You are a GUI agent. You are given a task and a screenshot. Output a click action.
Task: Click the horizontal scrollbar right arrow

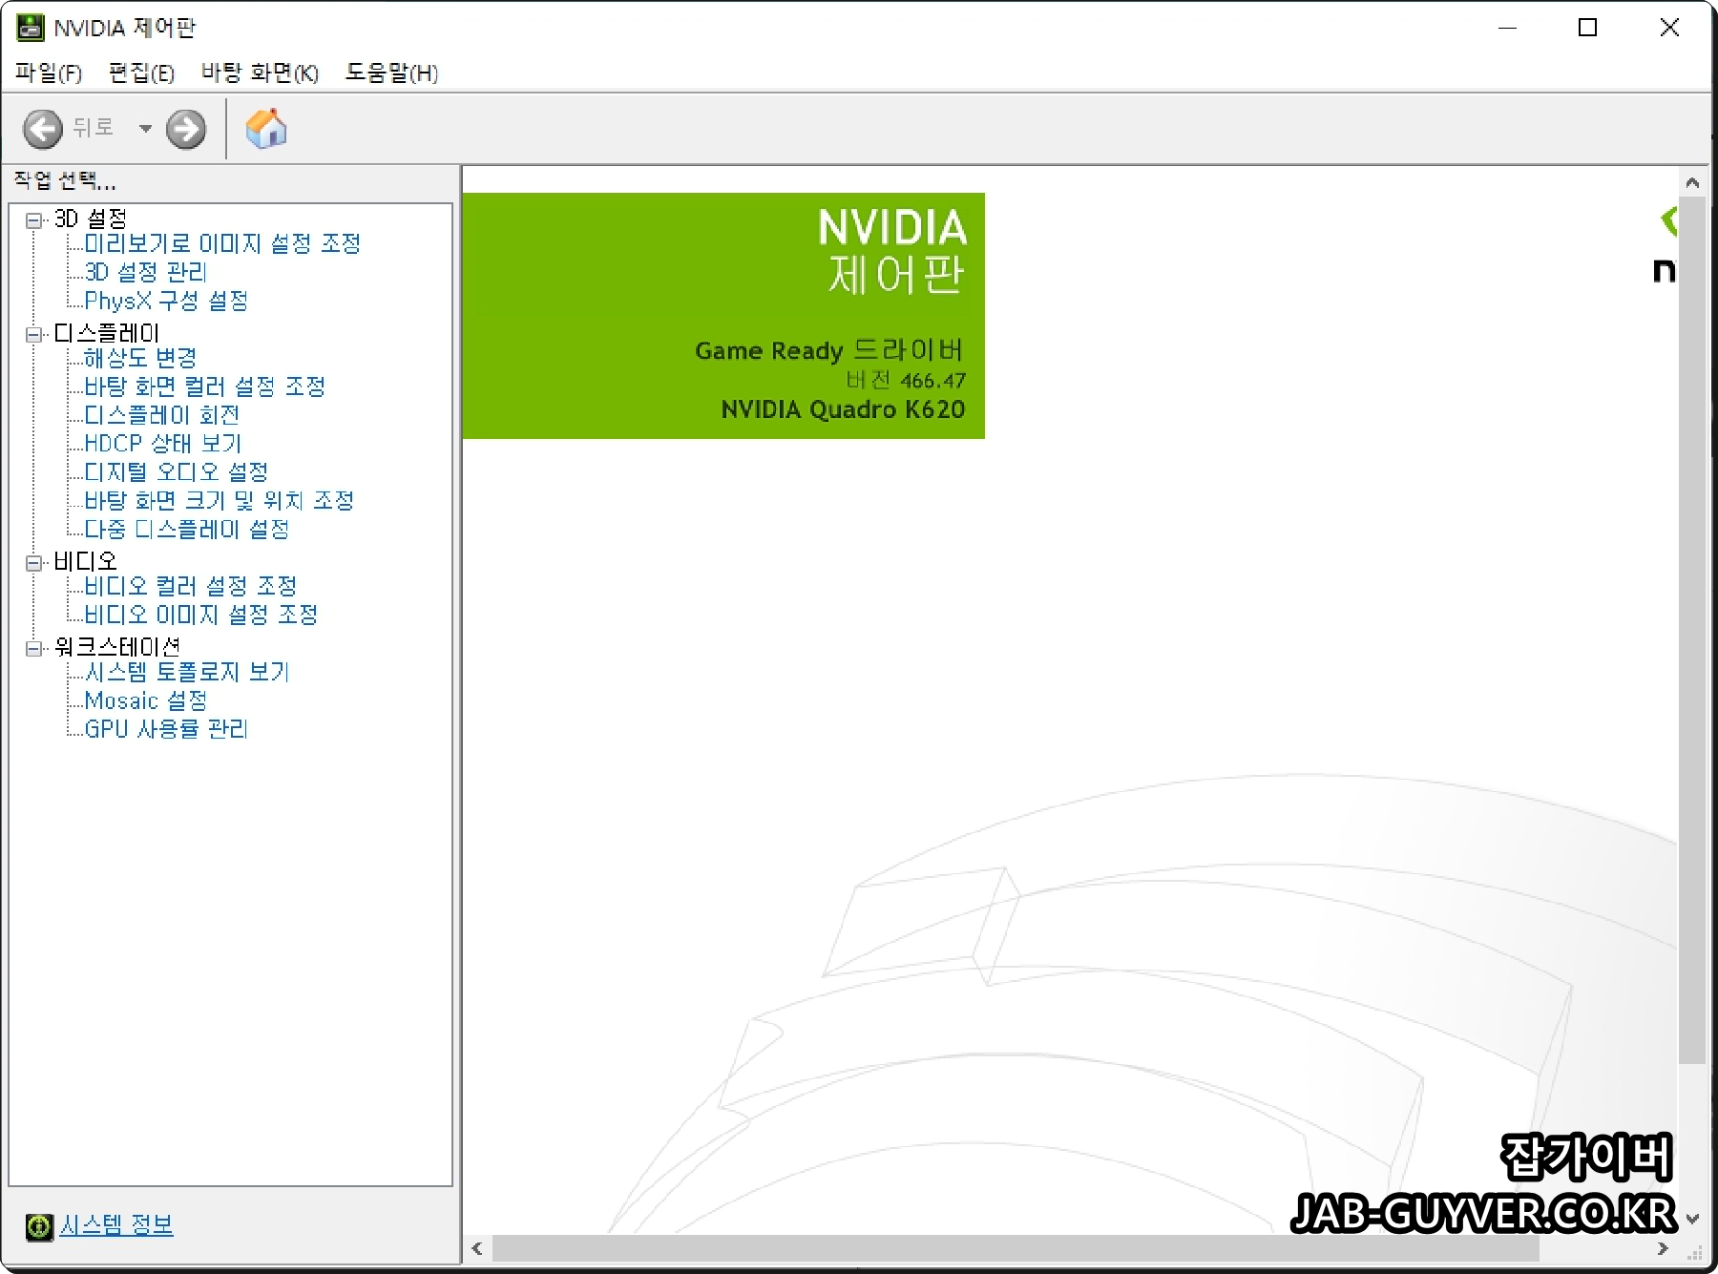click(1664, 1248)
